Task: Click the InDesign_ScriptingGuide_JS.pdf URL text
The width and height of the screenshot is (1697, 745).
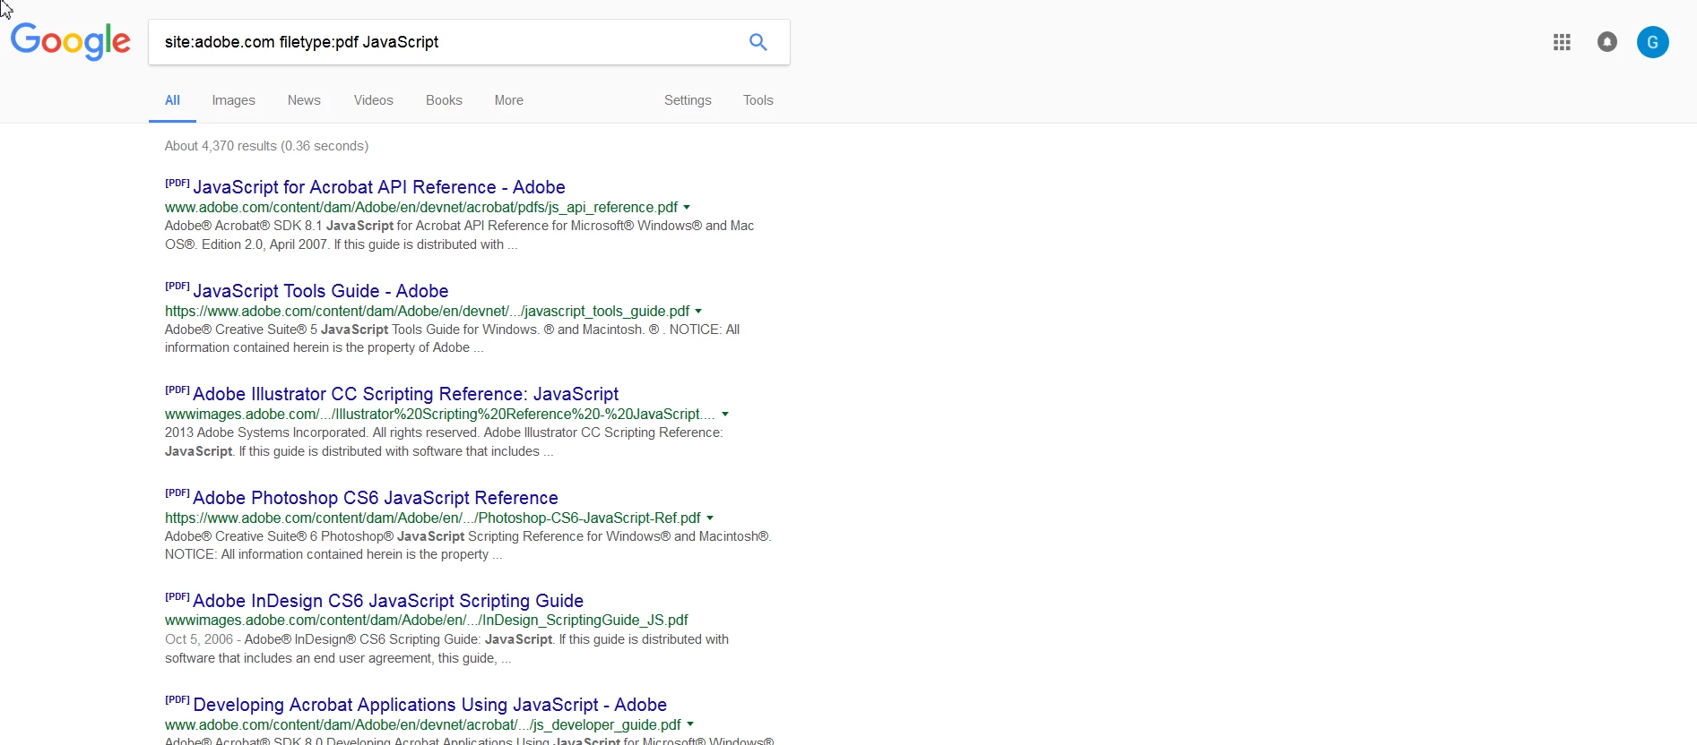Action: click(427, 621)
